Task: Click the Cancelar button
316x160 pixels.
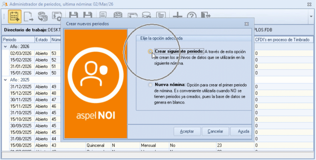Action: pyautogui.click(x=215, y=131)
